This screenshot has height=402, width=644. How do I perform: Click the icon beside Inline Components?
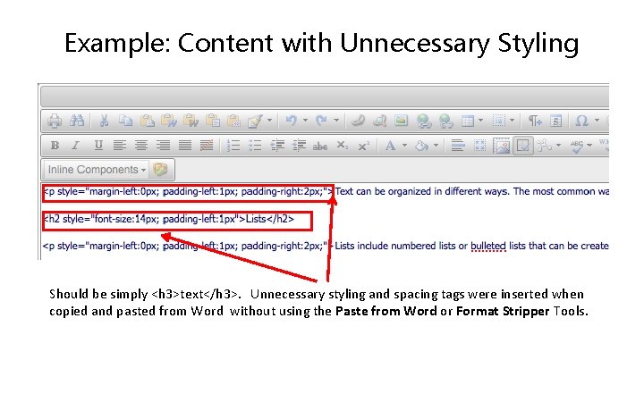point(161,170)
